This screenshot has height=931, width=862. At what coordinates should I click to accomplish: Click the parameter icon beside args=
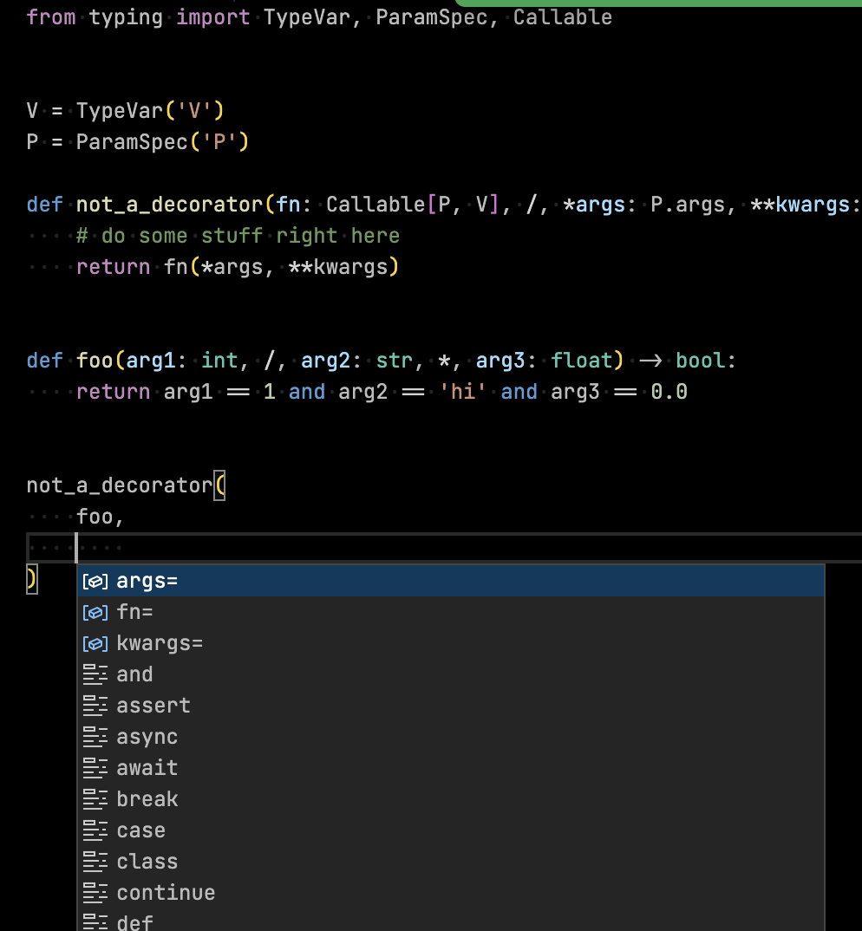point(95,581)
